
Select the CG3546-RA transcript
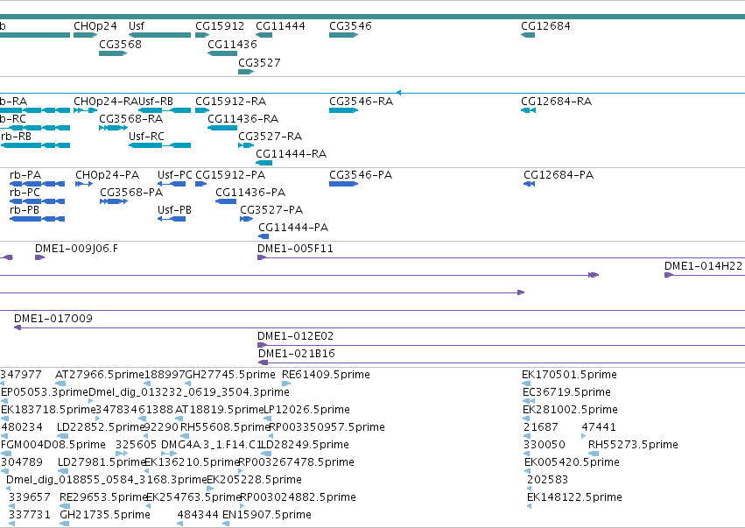coord(343,110)
